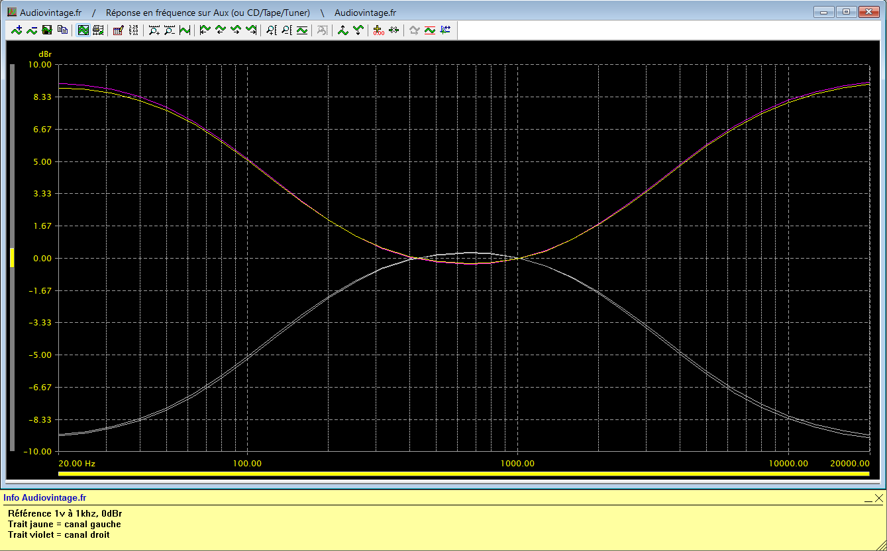Viewport: 887px width, 551px height.
Task: Maximize the main window
Action: click(x=846, y=11)
